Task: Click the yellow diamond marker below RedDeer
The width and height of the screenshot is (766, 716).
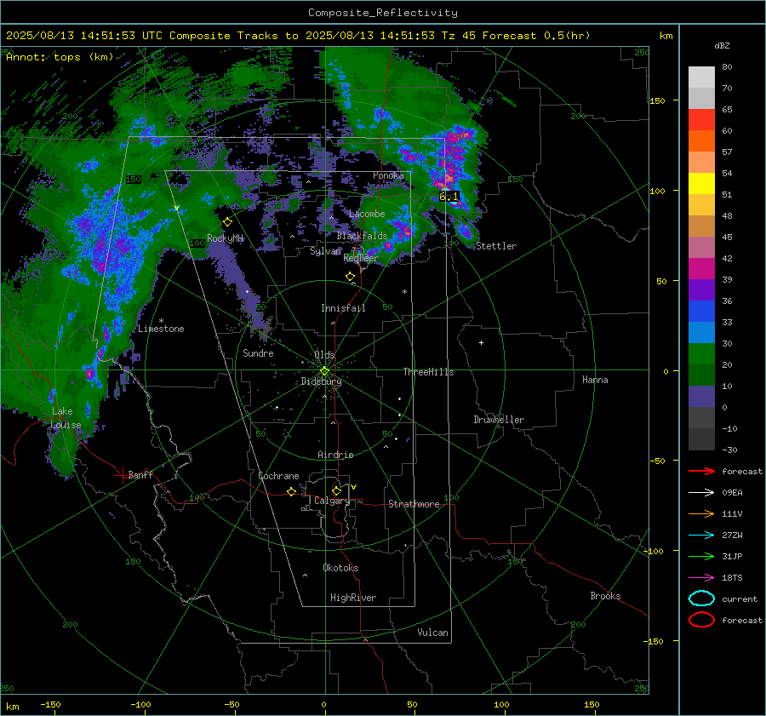Action: [350, 276]
